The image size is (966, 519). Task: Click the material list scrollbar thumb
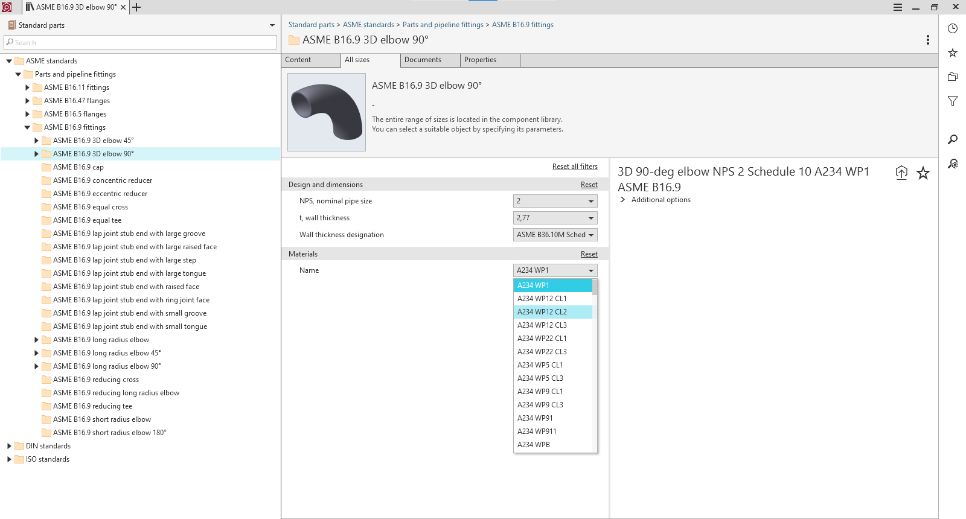pyautogui.click(x=595, y=287)
